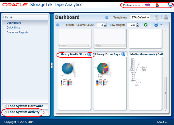
Task: Decrease Row Height with down arrow
Action: (138, 26)
